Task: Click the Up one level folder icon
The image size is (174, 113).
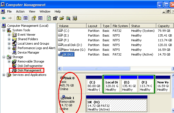Action: 19,18
